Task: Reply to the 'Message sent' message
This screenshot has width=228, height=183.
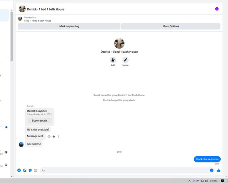Action: pos(54,137)
